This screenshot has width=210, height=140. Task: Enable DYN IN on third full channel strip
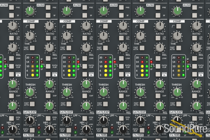click(x=121, y=74)
